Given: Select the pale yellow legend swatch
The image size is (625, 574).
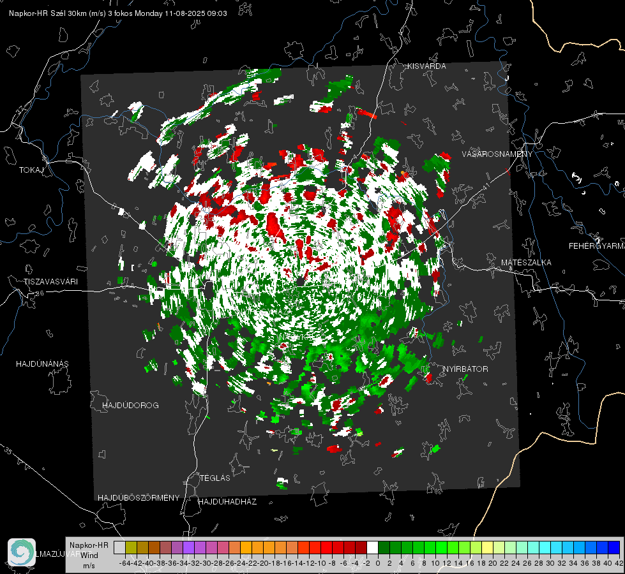Looking at the screenshot, I should click(488, 548).
